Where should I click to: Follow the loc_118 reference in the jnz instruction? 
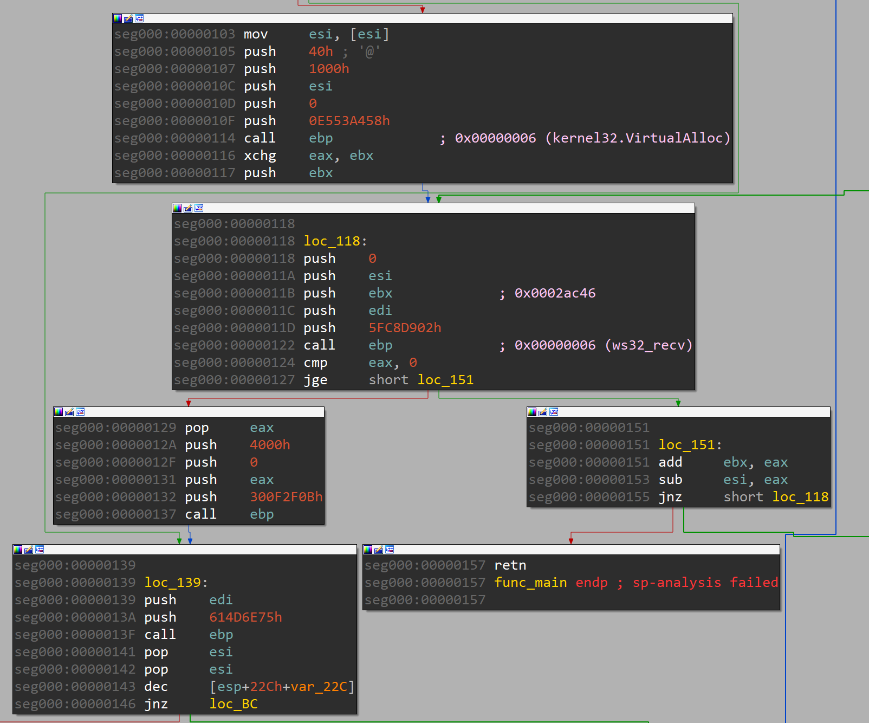tap(800, 497)
